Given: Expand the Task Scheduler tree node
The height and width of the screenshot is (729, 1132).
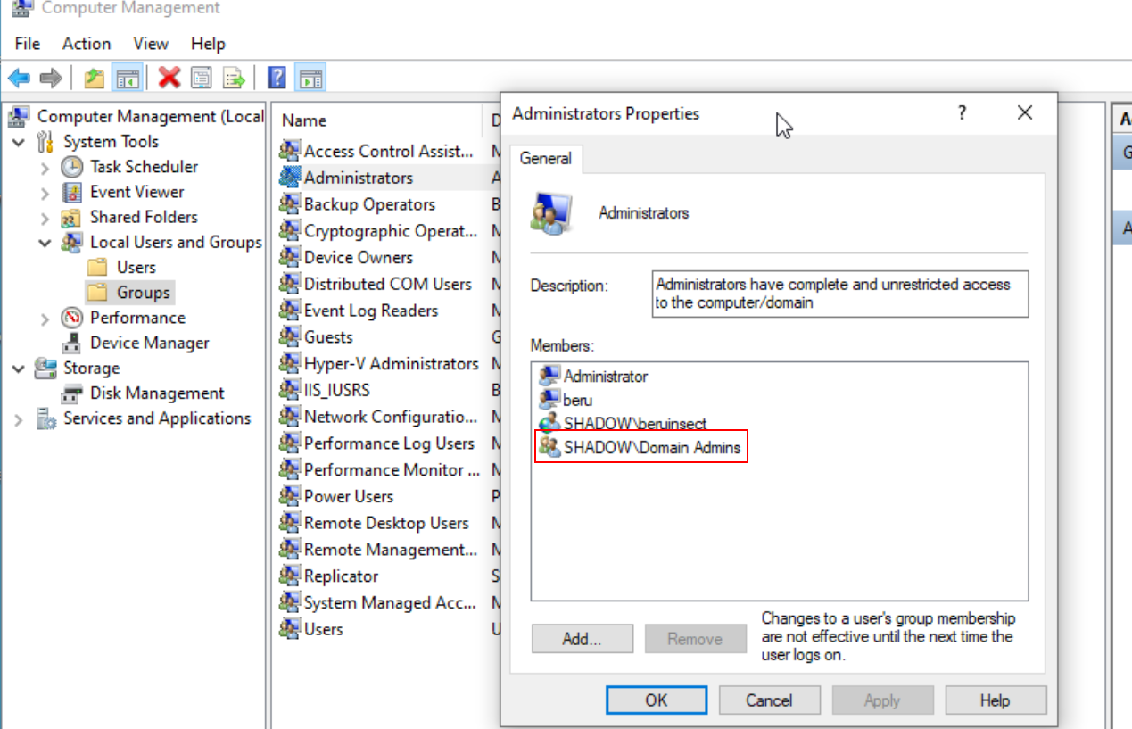Looking at the screenshot, I should pyautogui.click(x=45, y=168).
